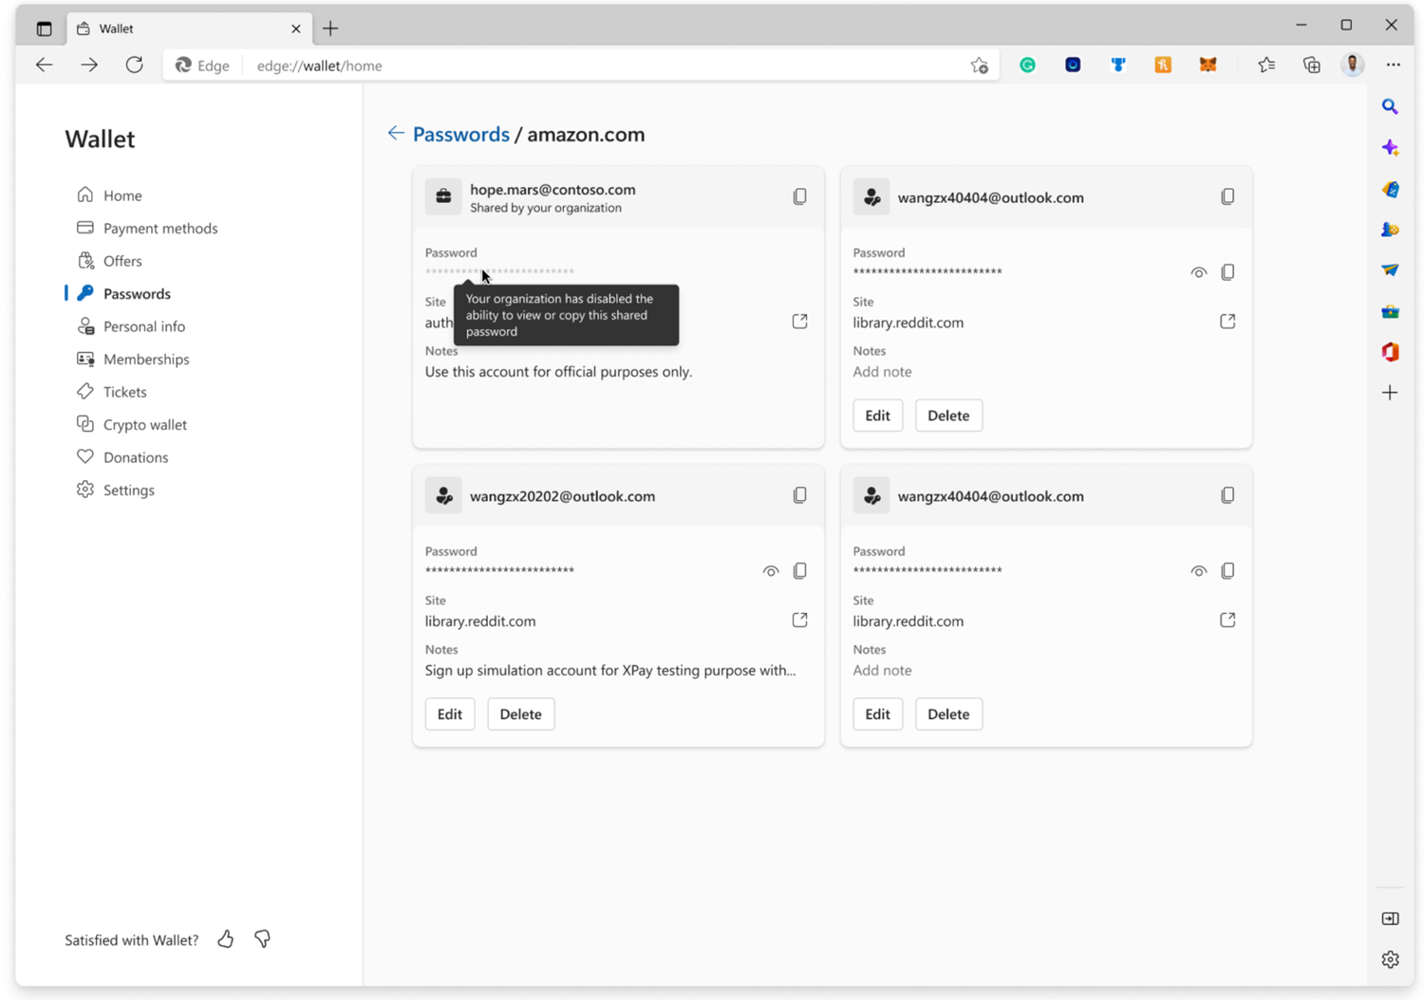Open the Grammarly extension
This screenshot has width=1424, height=1000.
[x=1027, y=65]
